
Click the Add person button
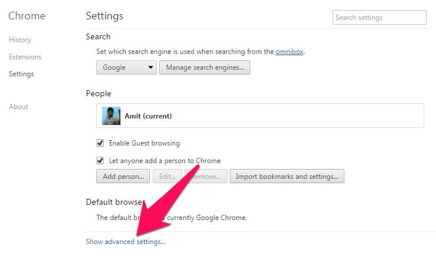click(x=123, y=176)
